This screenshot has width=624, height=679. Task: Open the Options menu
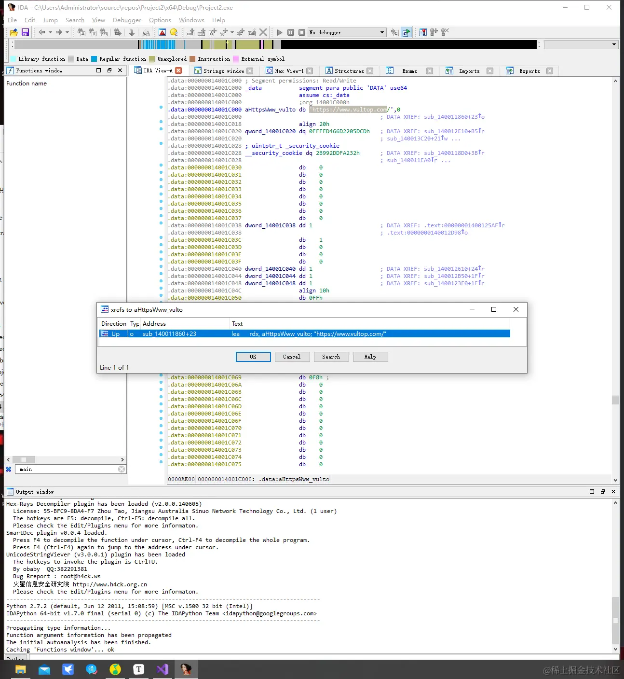click(x=160, y=20)
